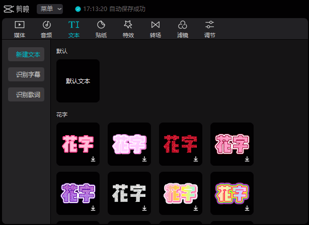Select the pastel gradient 花字 style
Image resolution: width=309 pixels, height=225 pixels.
pos(181,193)
